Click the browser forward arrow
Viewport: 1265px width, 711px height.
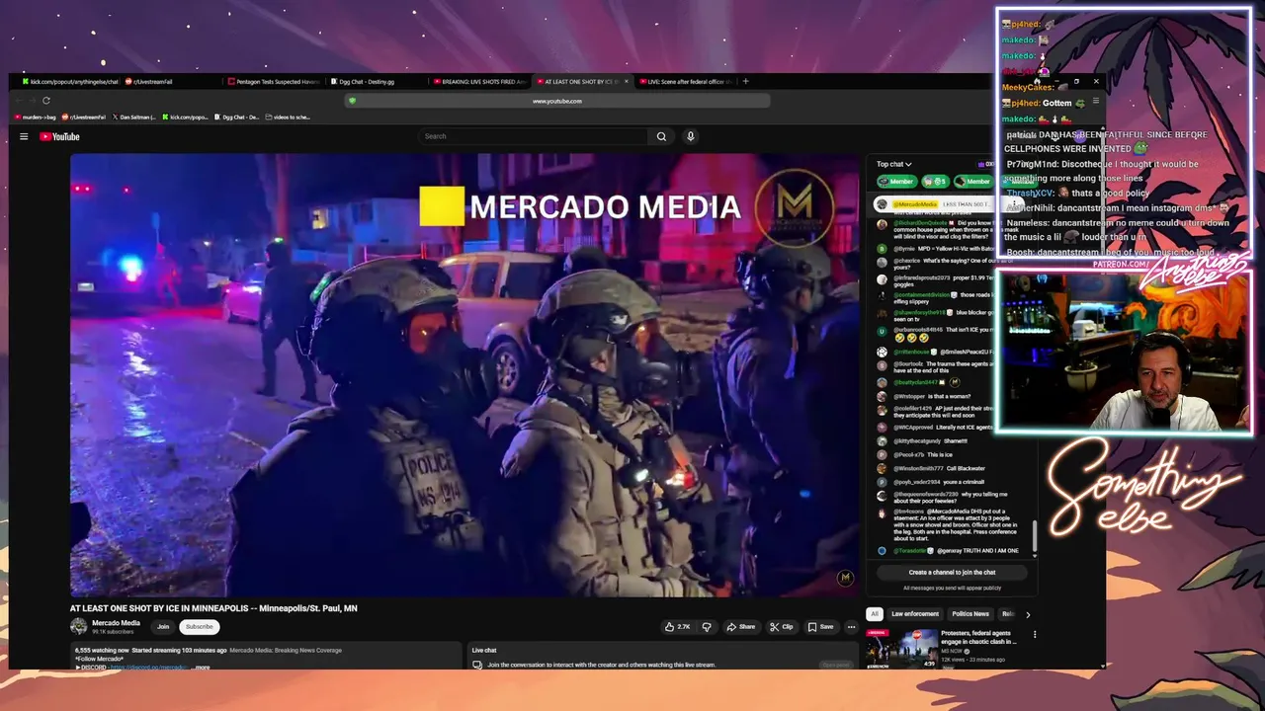32,100
